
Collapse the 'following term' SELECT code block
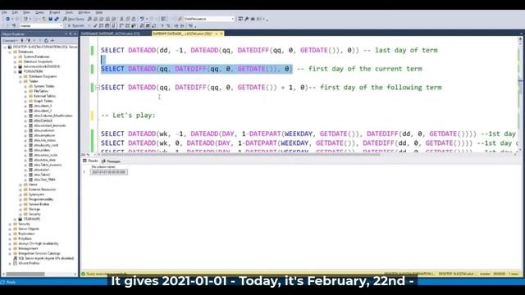97,88
